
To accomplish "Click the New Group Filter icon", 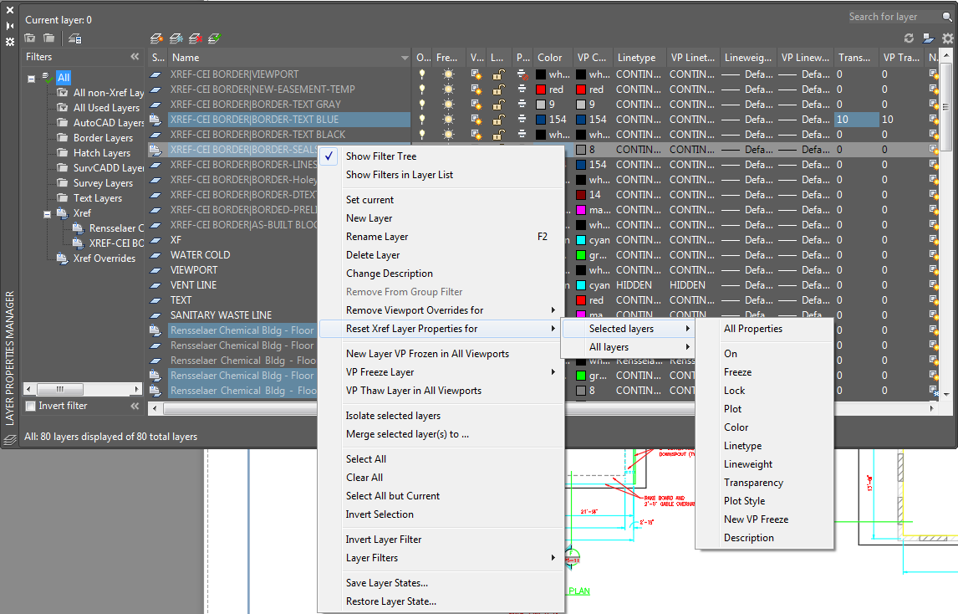I will 49,38.
